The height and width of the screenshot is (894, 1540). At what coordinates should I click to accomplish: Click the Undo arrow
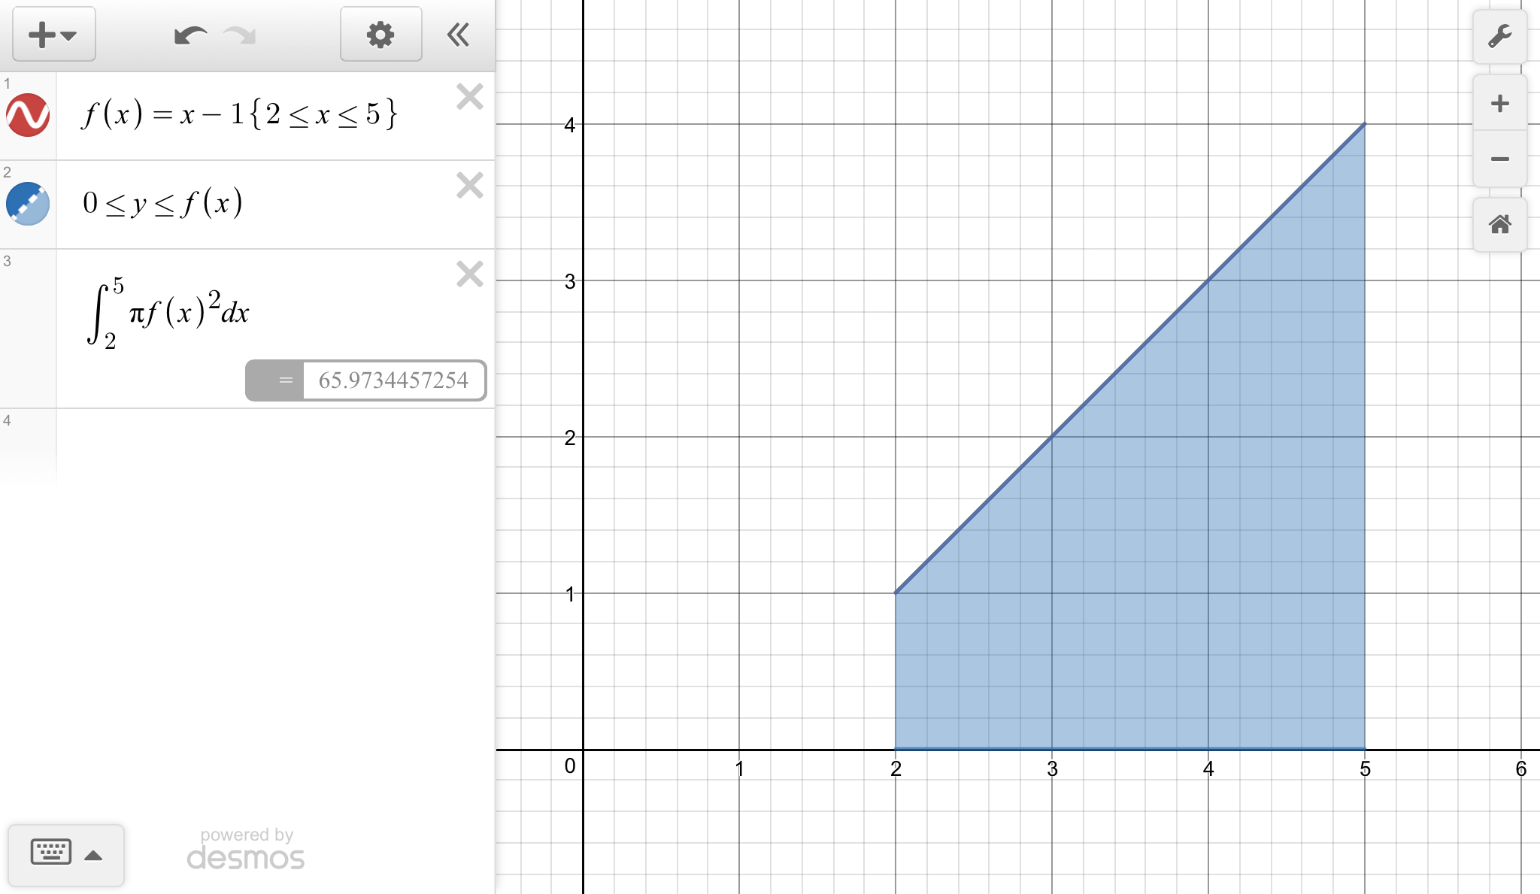coord(189,35)
